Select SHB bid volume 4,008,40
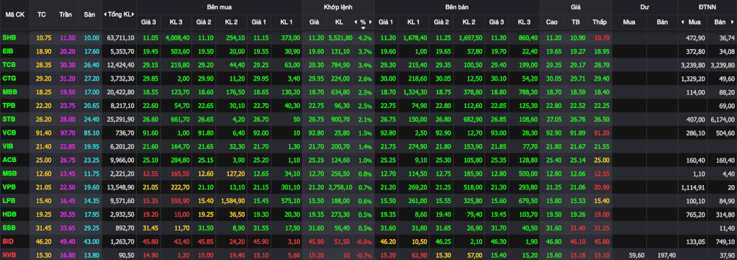Screen dimensions: 737x260 [177, 37]
